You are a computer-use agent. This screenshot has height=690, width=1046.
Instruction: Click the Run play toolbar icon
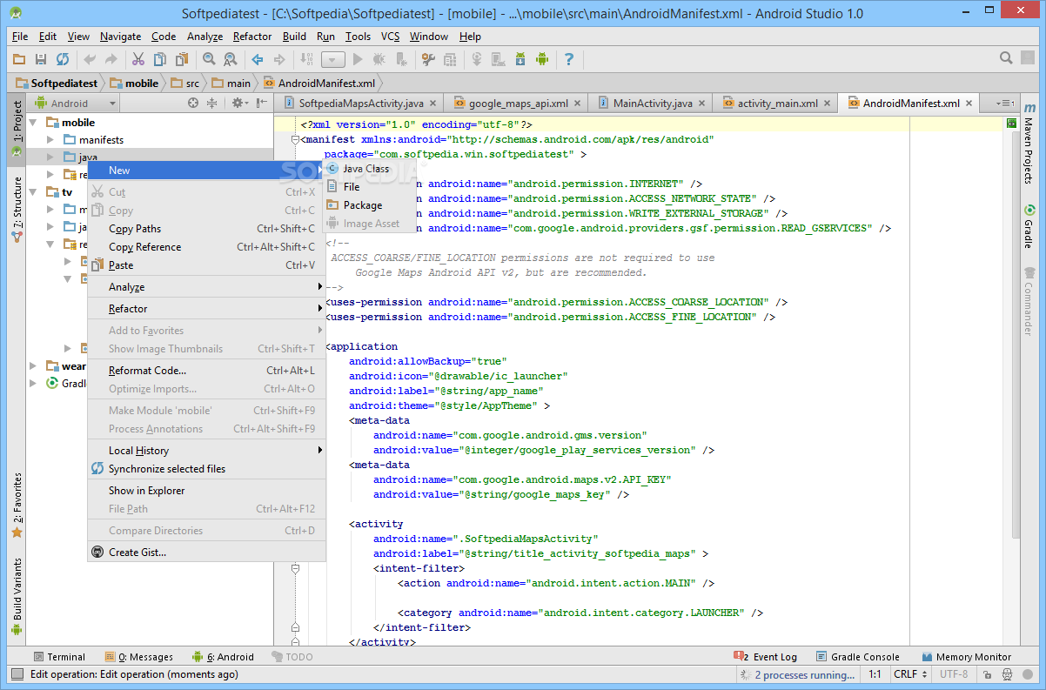click(x=358, y=59)
